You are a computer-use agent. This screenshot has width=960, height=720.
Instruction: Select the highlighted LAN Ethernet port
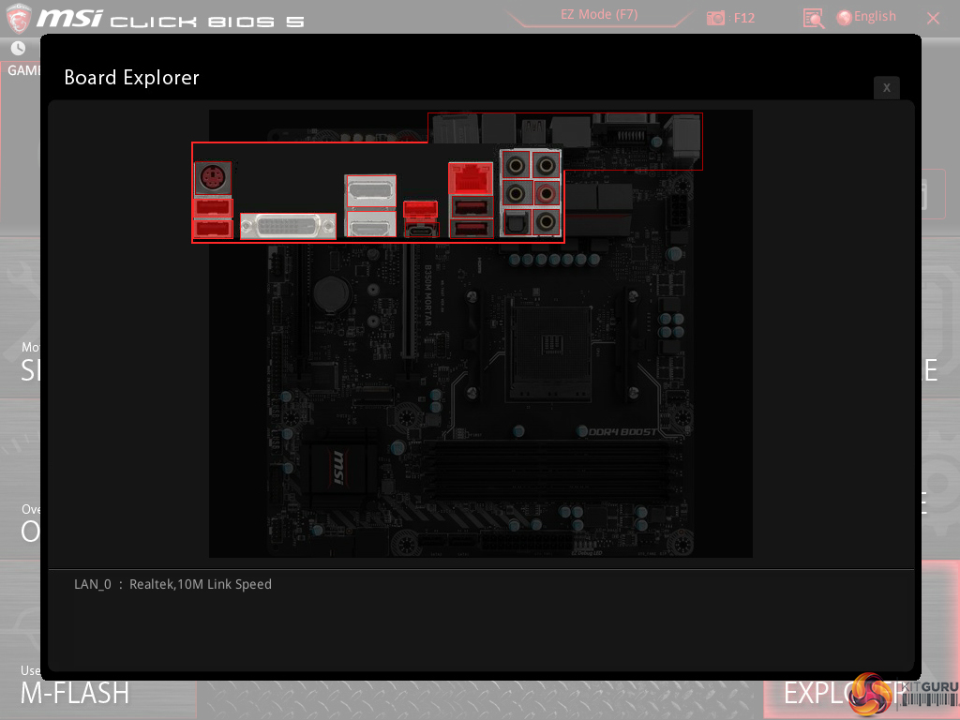pos(471,179)
